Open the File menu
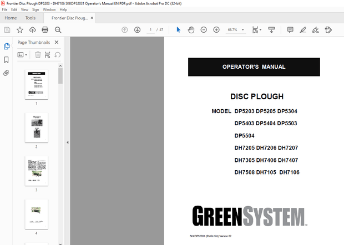Screen dimensions: 344x245 click(x=4, y=9)
